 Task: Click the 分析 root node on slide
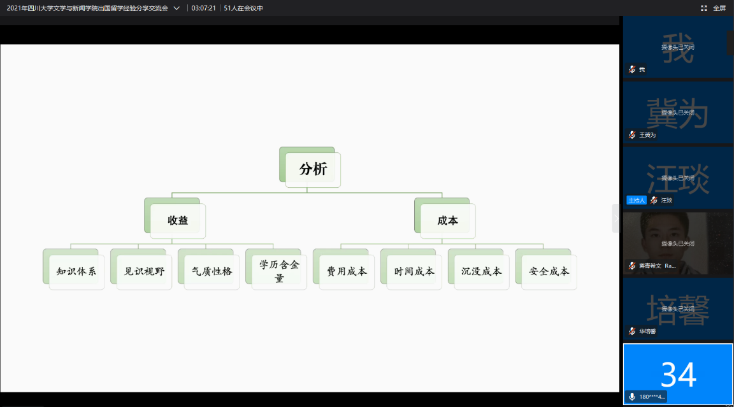coord(313,169)
